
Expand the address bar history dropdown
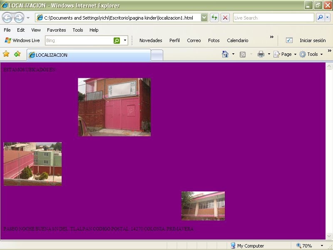tap(204, 18)
